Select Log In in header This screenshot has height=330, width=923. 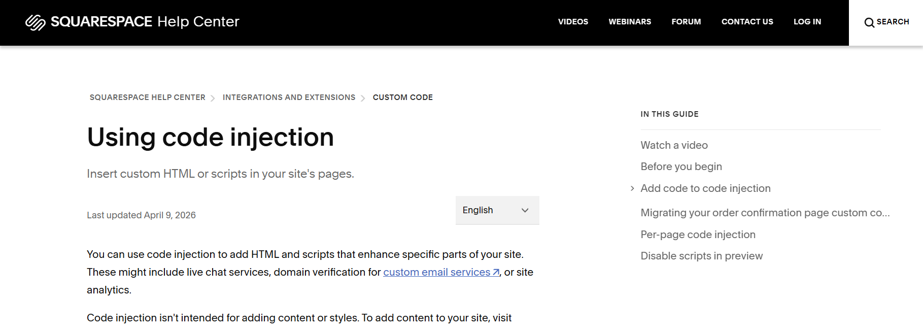(807, 22)
